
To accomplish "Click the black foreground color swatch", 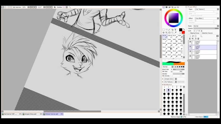I will 181,30.
